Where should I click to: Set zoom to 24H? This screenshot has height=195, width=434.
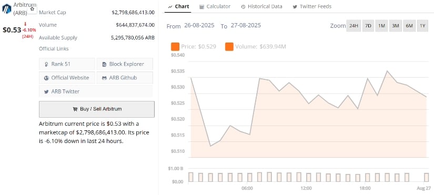354,26
